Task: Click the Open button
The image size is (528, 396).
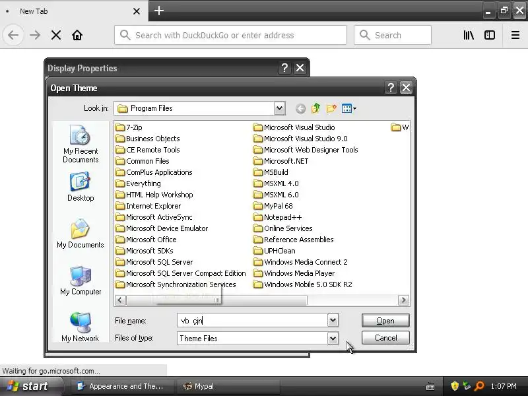Action: point(385,321)
